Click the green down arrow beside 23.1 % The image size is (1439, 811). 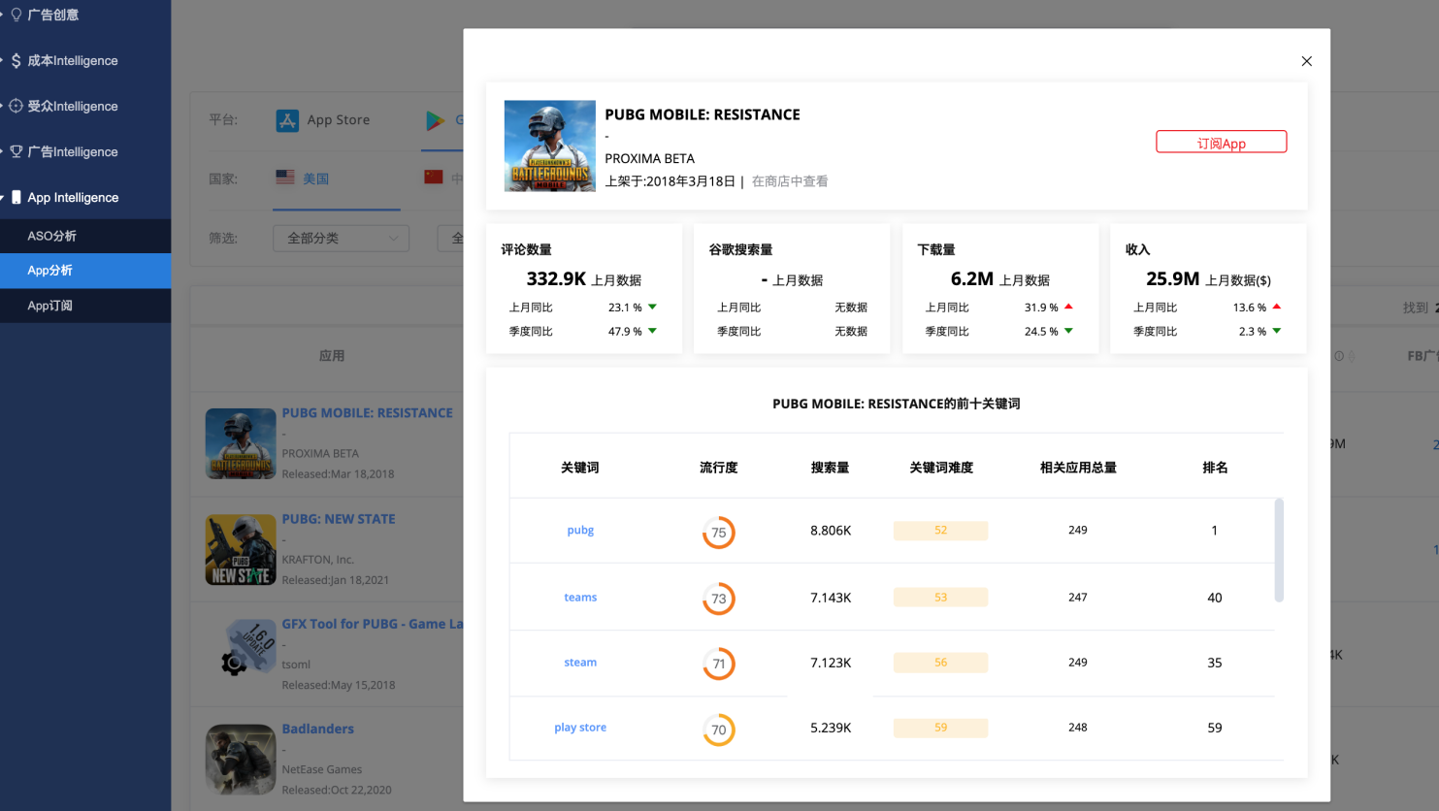coord(652,307)
